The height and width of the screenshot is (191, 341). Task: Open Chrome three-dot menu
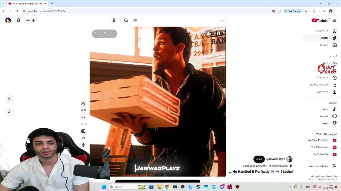(x=337, y=11)
